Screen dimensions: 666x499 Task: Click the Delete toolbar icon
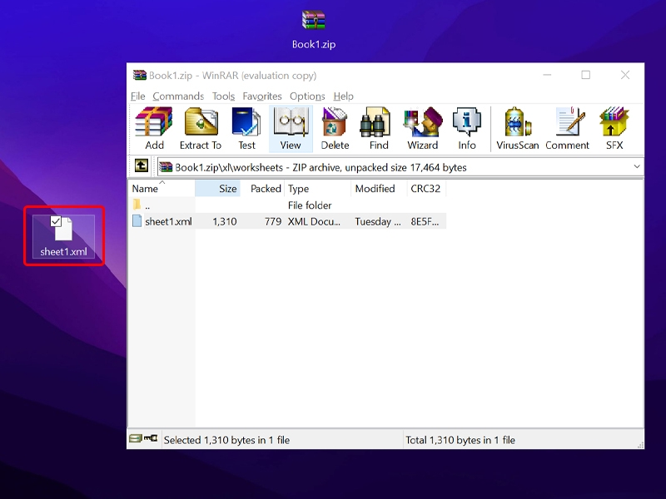pyautogui.click(x=335, y=129)
